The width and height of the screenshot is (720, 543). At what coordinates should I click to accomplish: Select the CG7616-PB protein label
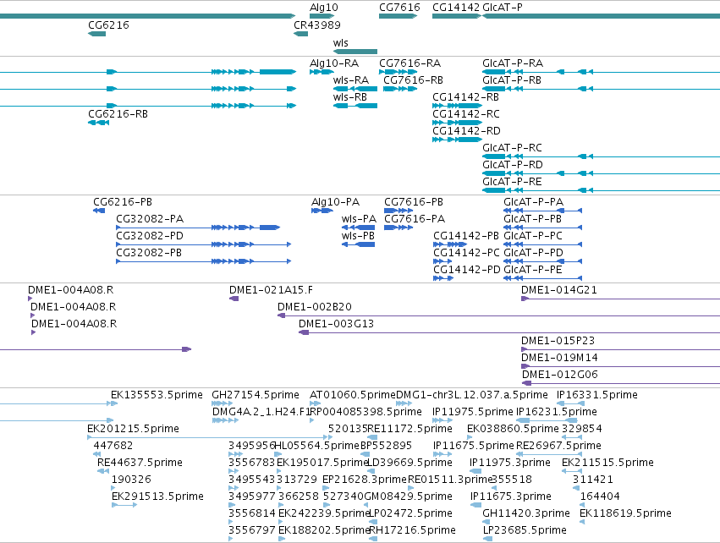(414, 202)
